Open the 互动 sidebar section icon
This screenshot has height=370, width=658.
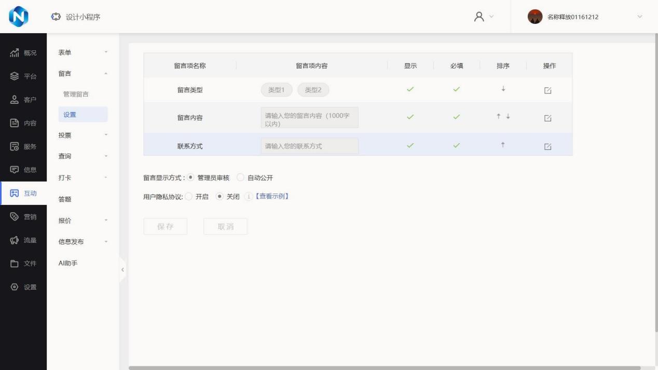click(x=15, y=194)
